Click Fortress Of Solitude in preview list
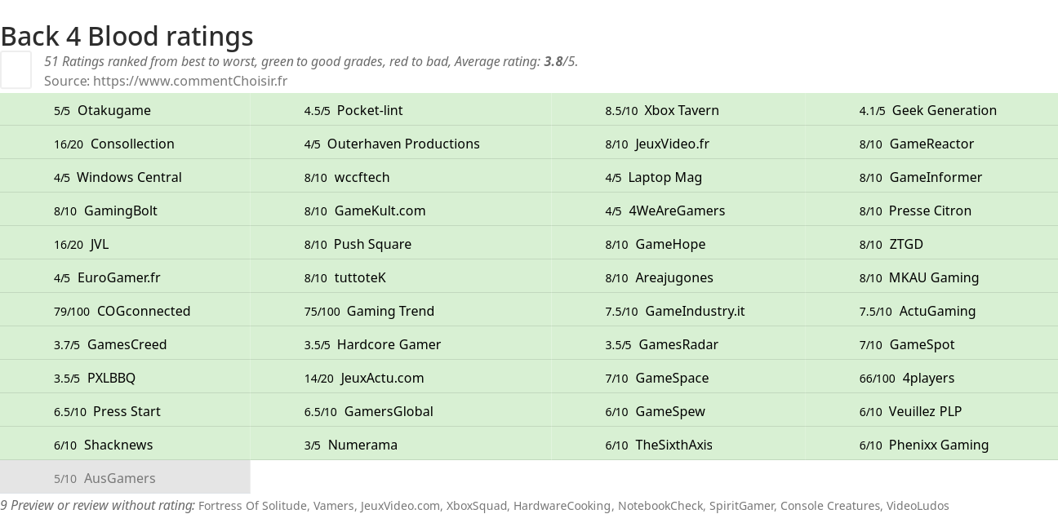 (x=251, y=506)
